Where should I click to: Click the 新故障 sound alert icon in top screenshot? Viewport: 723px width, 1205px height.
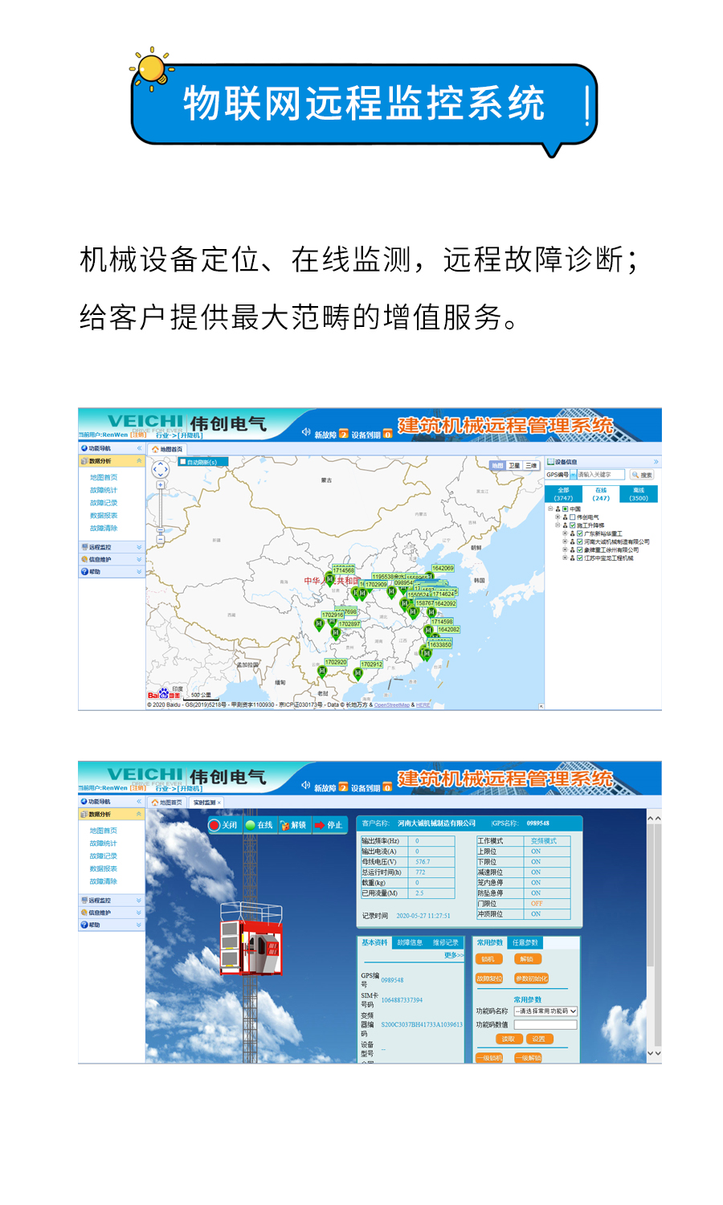[x=306, y=433]
